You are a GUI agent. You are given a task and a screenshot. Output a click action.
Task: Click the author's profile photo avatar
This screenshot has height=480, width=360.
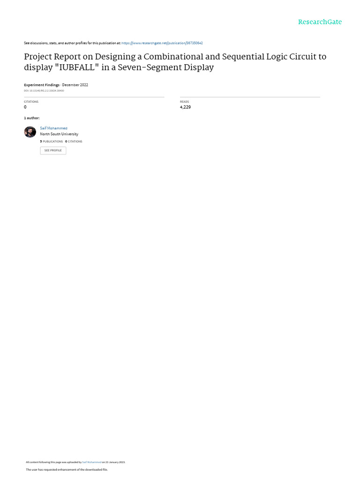(x=30, y=132)
